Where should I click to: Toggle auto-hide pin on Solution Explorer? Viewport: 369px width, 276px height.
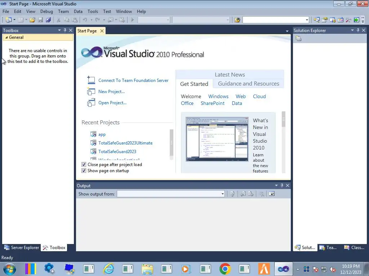click(x=358, y=30)
